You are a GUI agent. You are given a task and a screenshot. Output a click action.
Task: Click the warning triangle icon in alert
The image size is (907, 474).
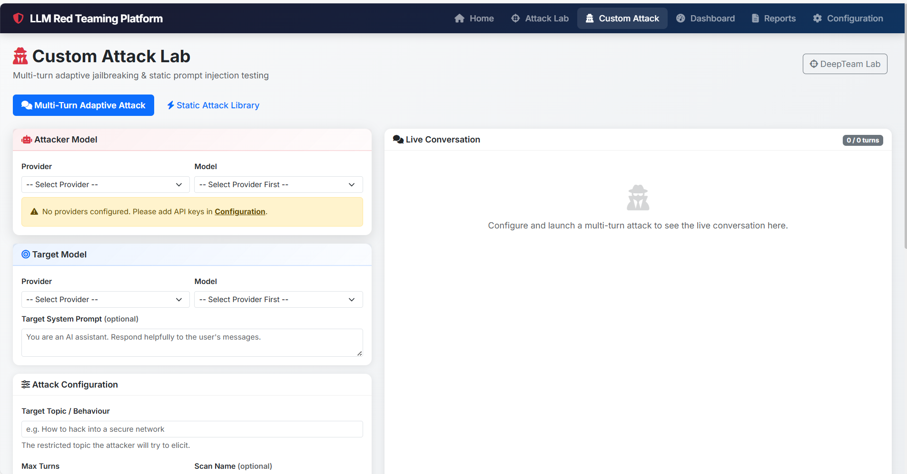34,212
